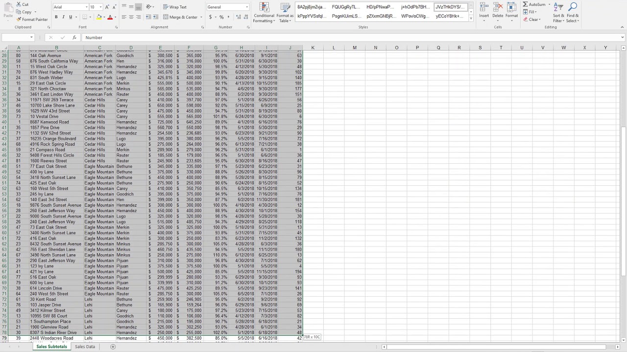627x352 pixels.
Task: Increase font size with the large A icon
Action: point(107,7)
